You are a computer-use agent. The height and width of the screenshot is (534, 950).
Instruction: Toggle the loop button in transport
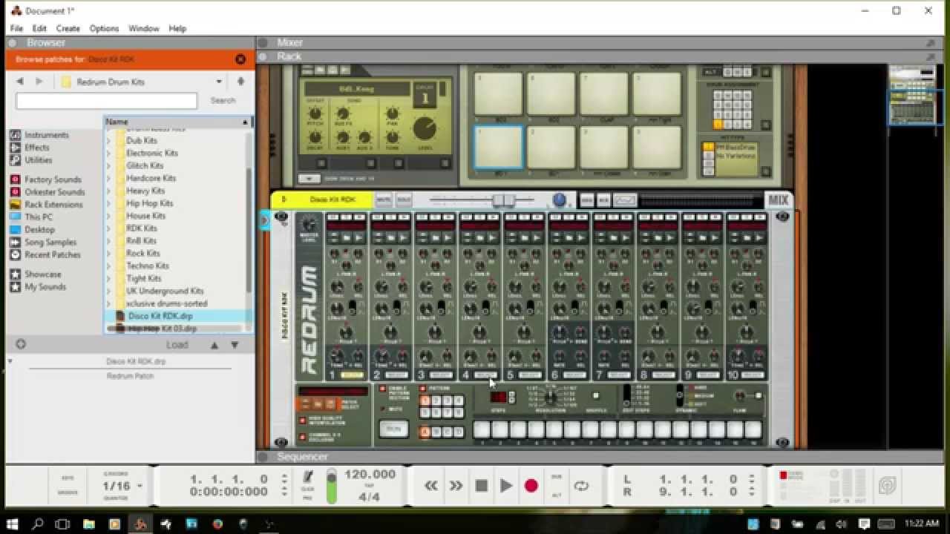pos(581,486)
